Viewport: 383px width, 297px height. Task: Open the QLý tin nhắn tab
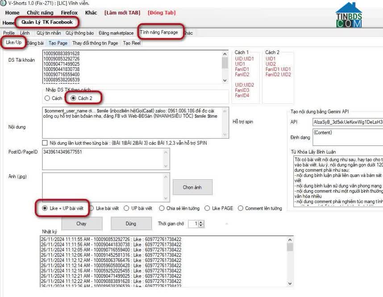tap(49, 33)
